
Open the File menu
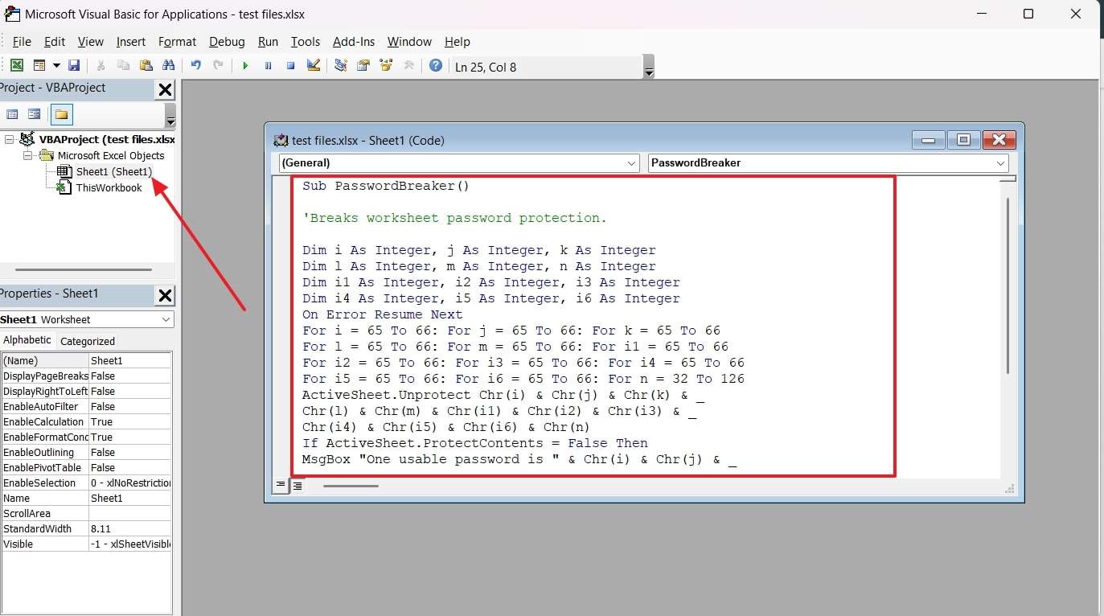click(22, 42)
